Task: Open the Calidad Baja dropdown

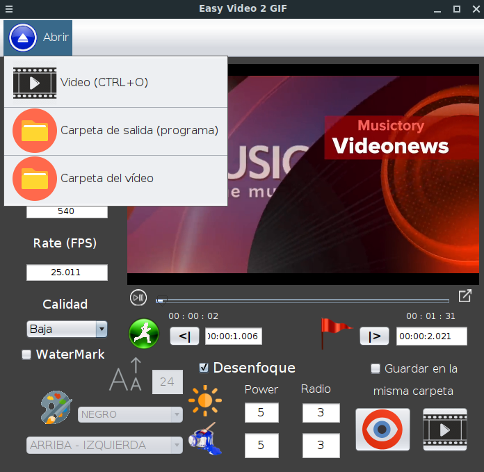Action: tap(67, 329)
